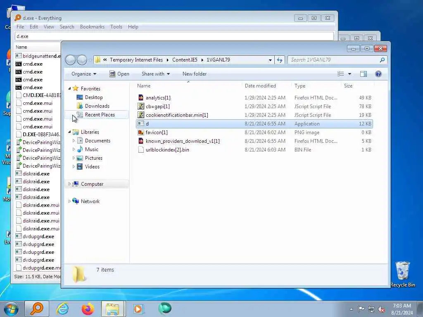Sort by the Type column header

[x=316, y=86]
